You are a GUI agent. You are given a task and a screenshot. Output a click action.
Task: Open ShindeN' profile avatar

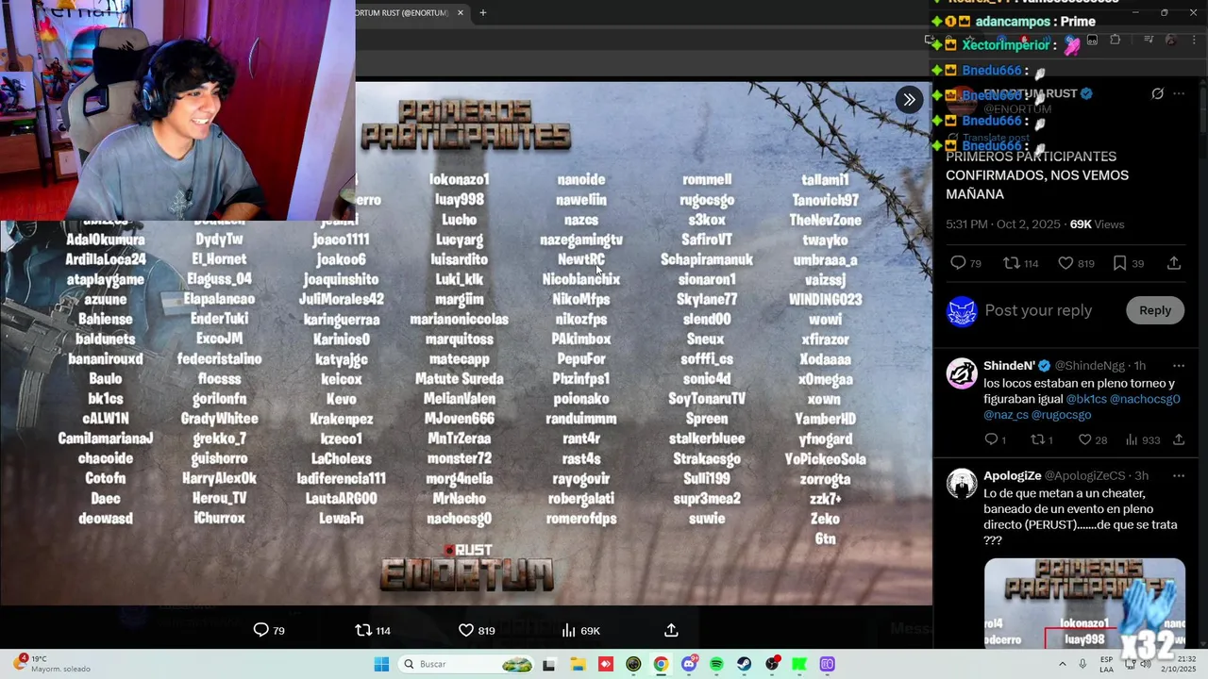962,373
